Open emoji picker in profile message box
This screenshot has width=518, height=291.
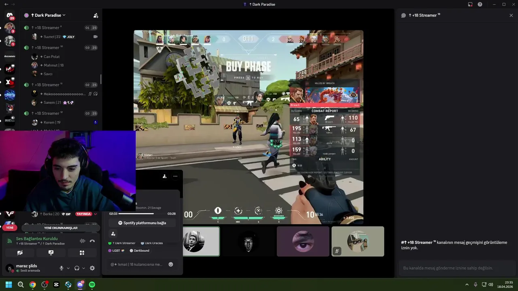(171, 264)
